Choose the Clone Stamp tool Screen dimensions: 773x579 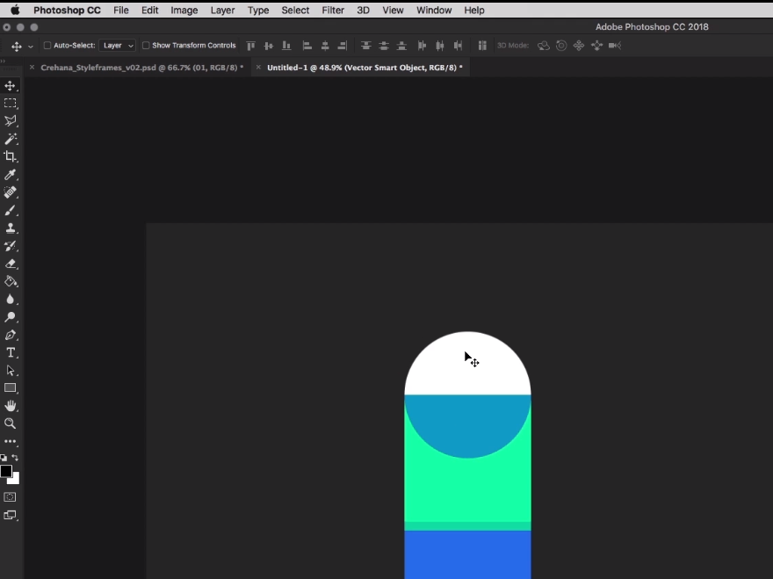pyautogui.click(x=11, y=228)
